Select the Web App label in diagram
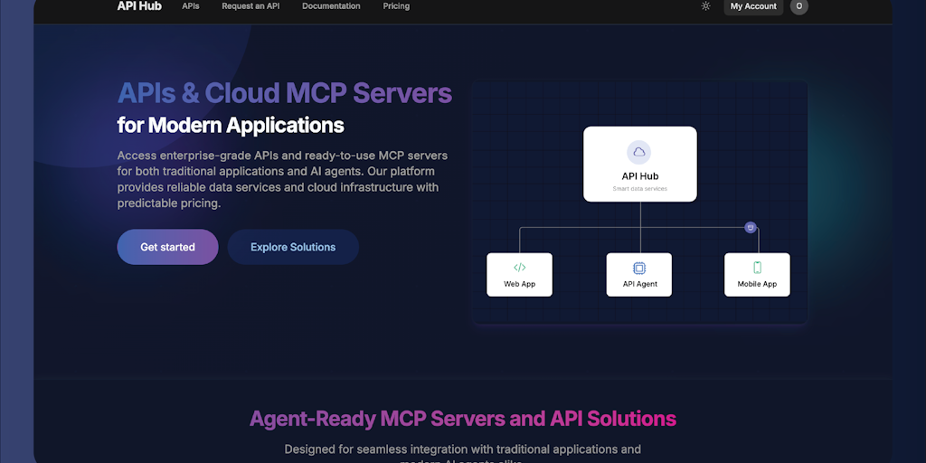The image size is (926, 463). (x=519, y=284)
